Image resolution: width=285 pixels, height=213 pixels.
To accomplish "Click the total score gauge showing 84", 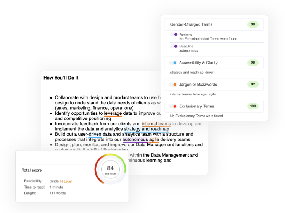I will coord(111,169).
